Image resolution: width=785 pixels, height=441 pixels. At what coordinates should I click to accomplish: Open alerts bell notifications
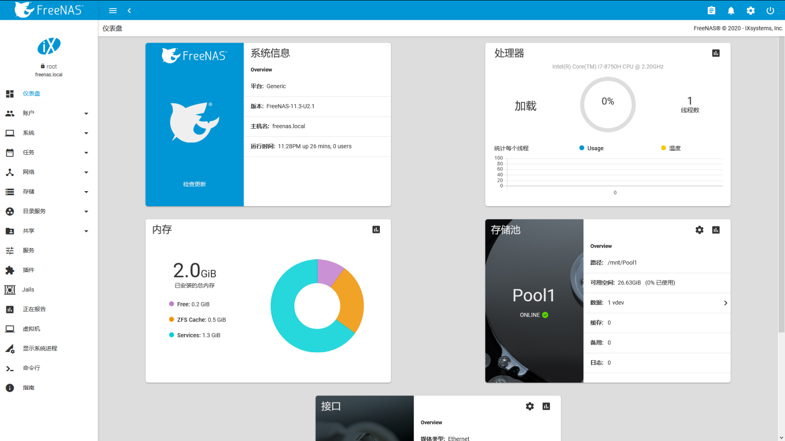click(731, 11)
